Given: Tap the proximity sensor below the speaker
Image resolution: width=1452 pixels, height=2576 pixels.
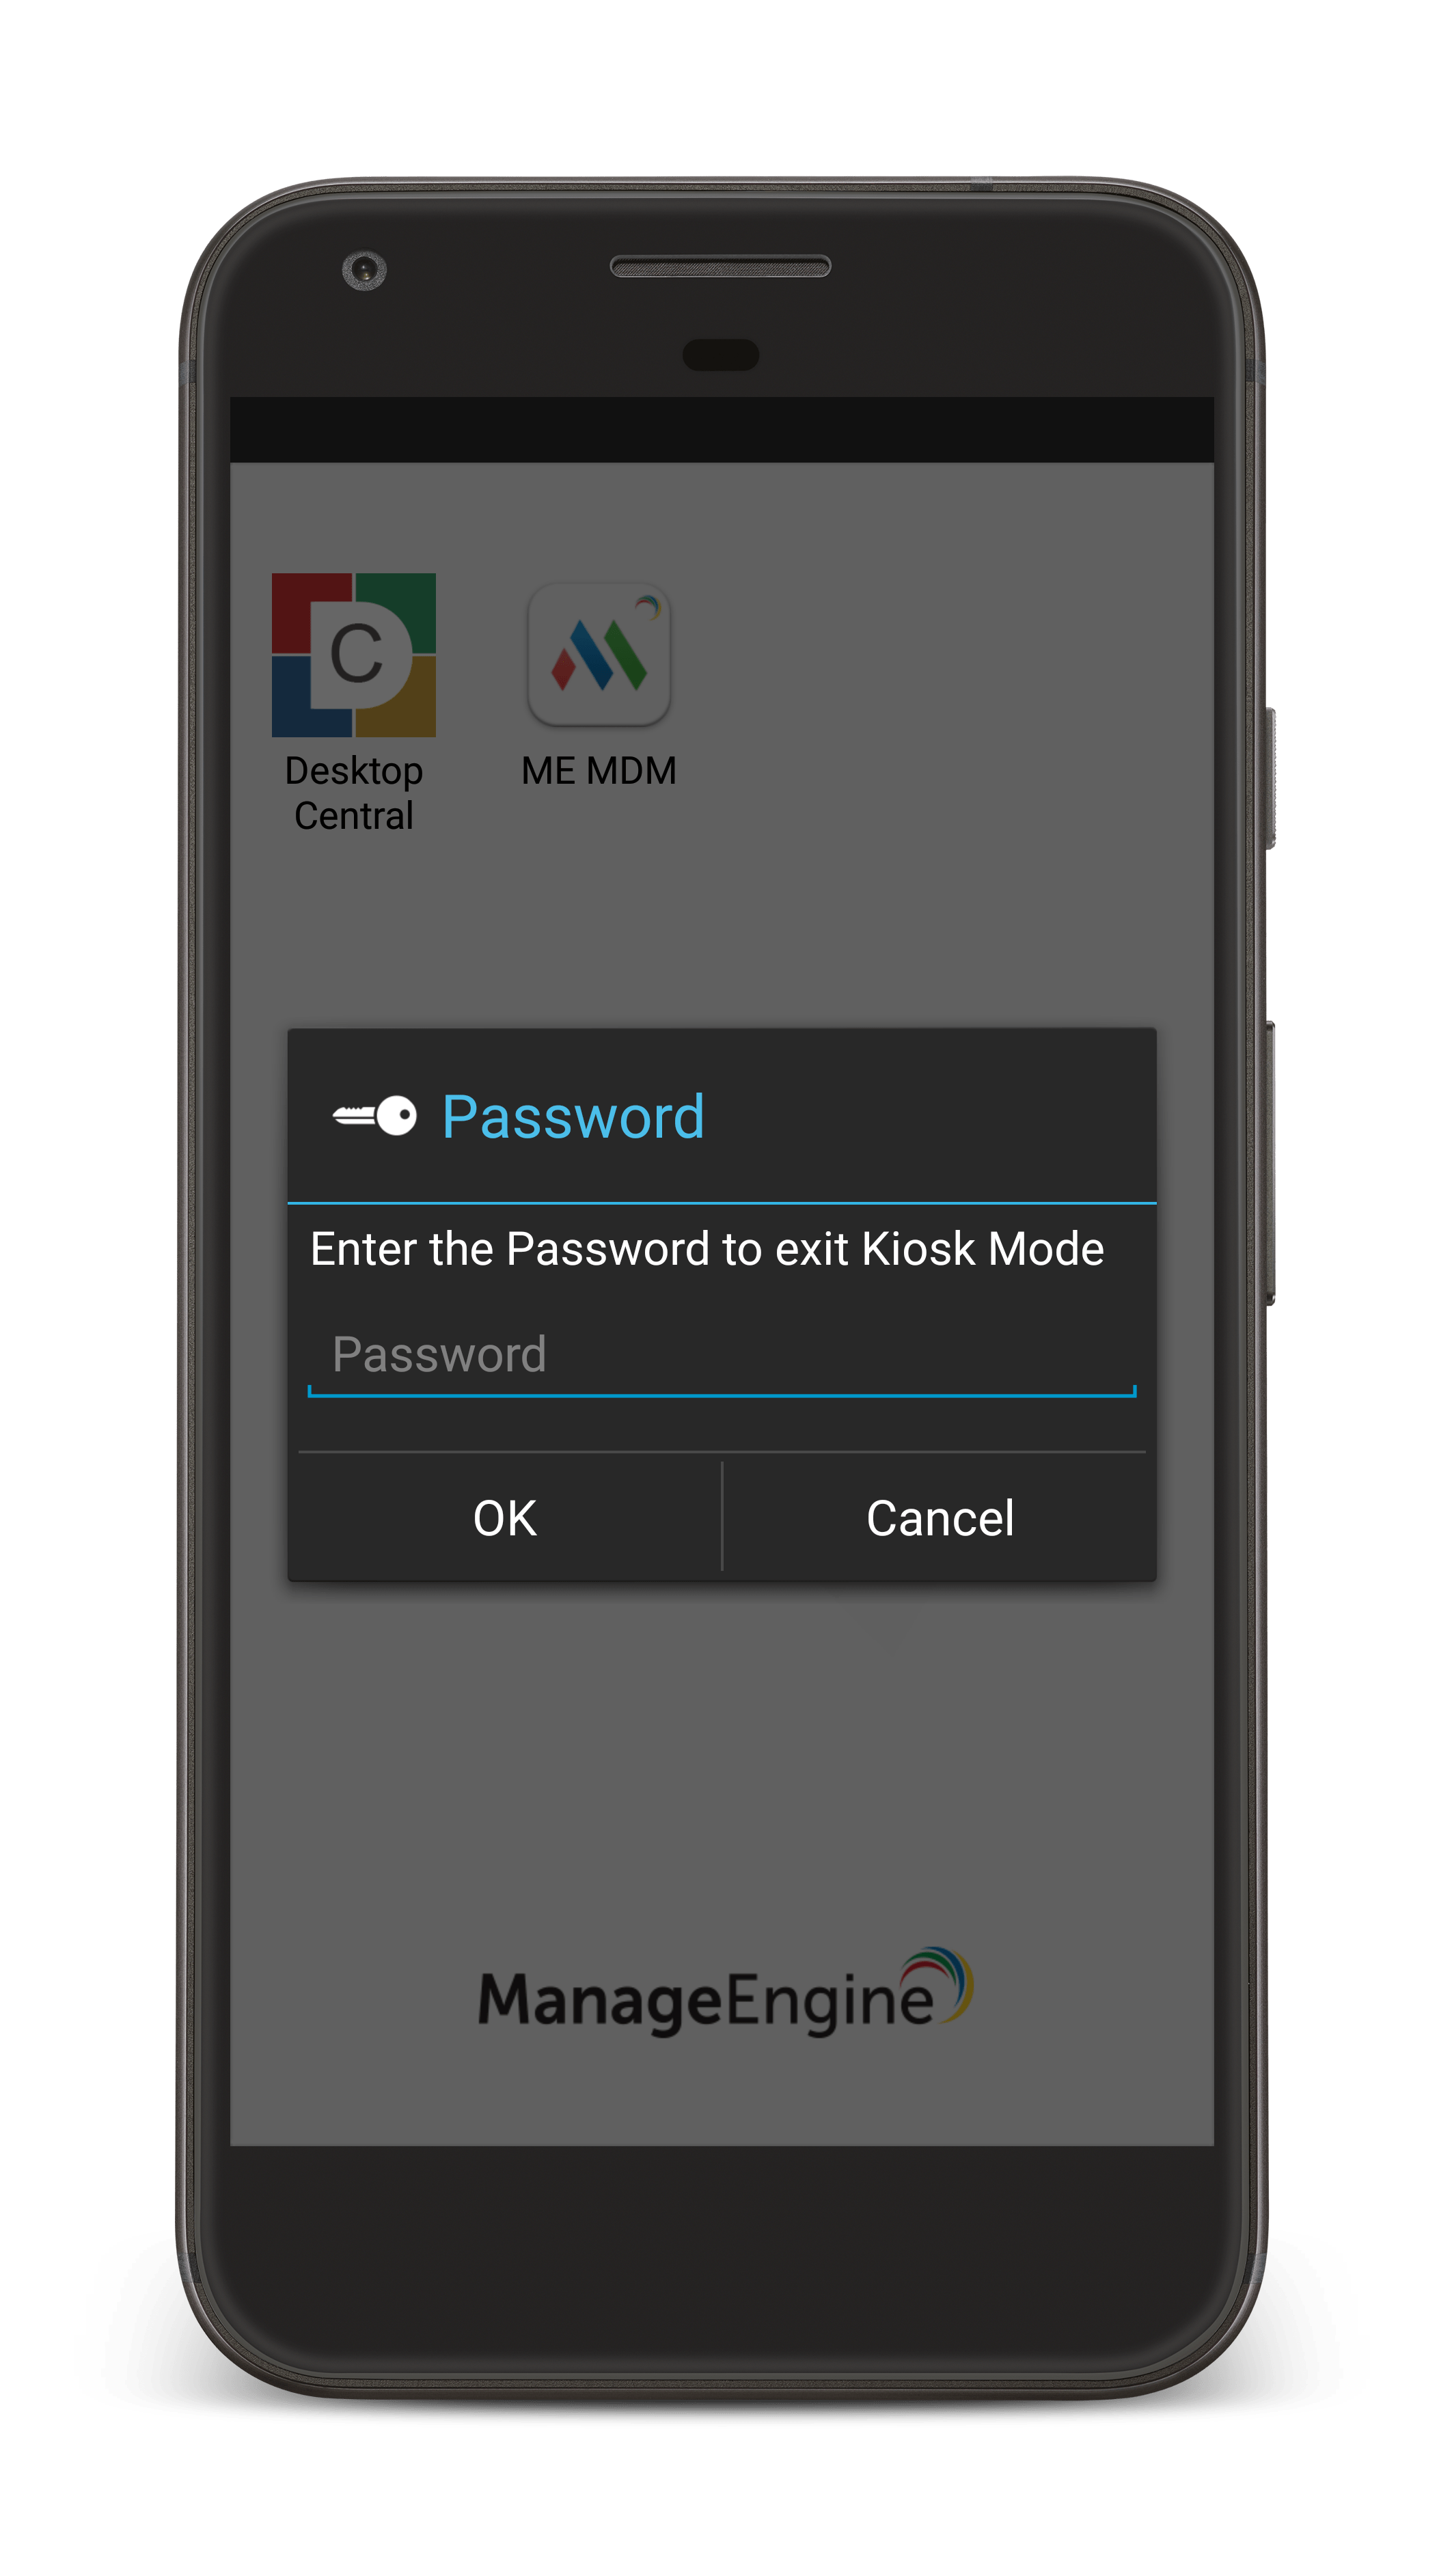Looking at the screenshot, I should (x=720, y=354).
